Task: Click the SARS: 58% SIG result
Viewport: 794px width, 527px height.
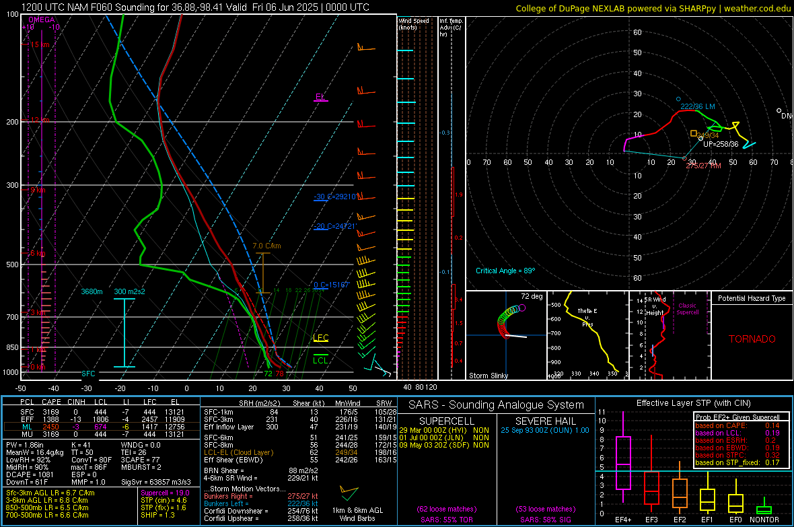Action: tap(545, 520)
